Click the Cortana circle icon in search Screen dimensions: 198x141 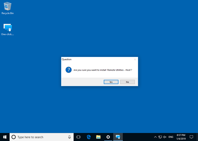click(x=14, y=137)
